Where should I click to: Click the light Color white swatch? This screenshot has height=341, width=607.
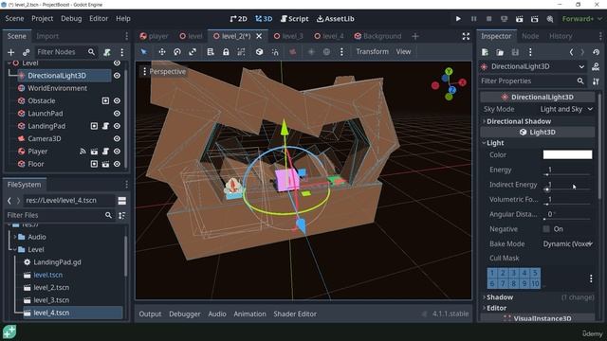[x=567, y=154]
